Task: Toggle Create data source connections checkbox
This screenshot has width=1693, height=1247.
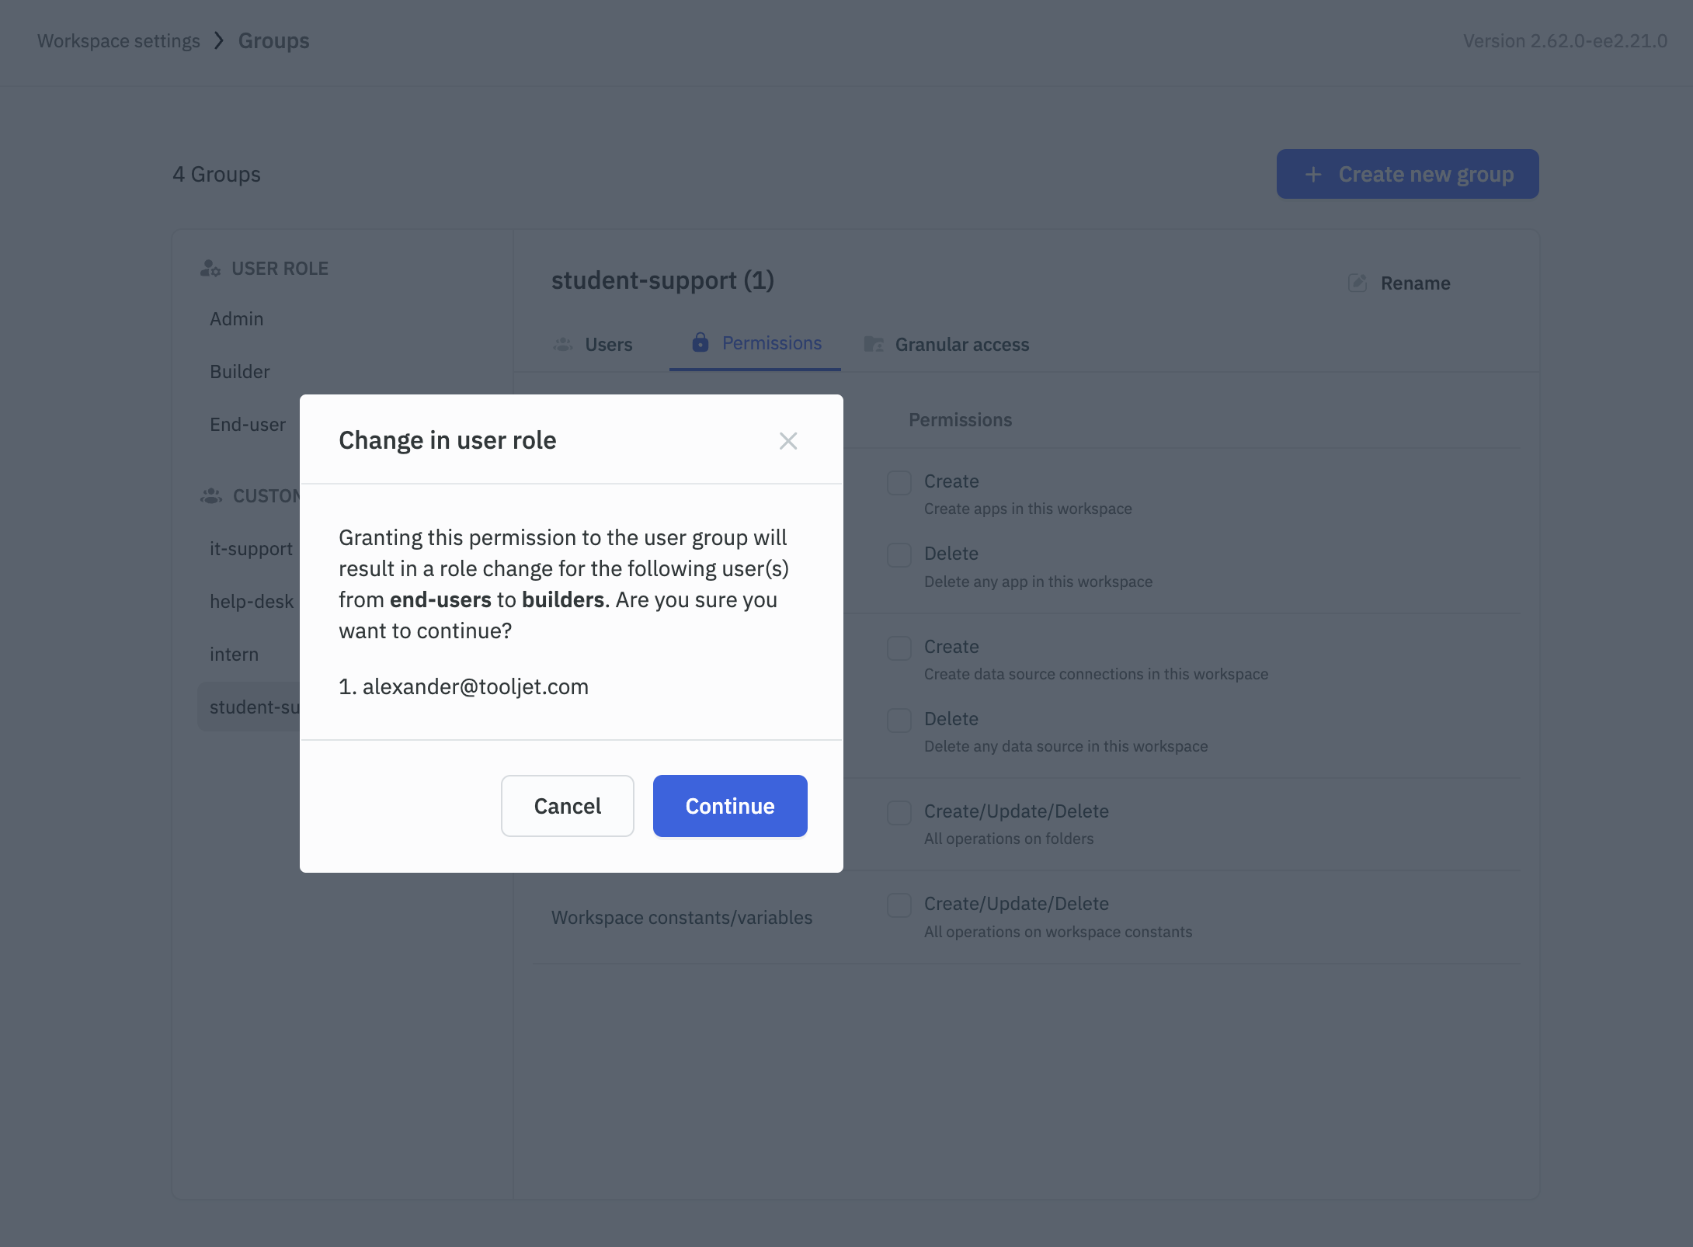Action: click(x=898, y=647)
